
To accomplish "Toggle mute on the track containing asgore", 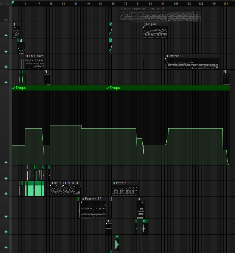I will (x=6, y=36).
